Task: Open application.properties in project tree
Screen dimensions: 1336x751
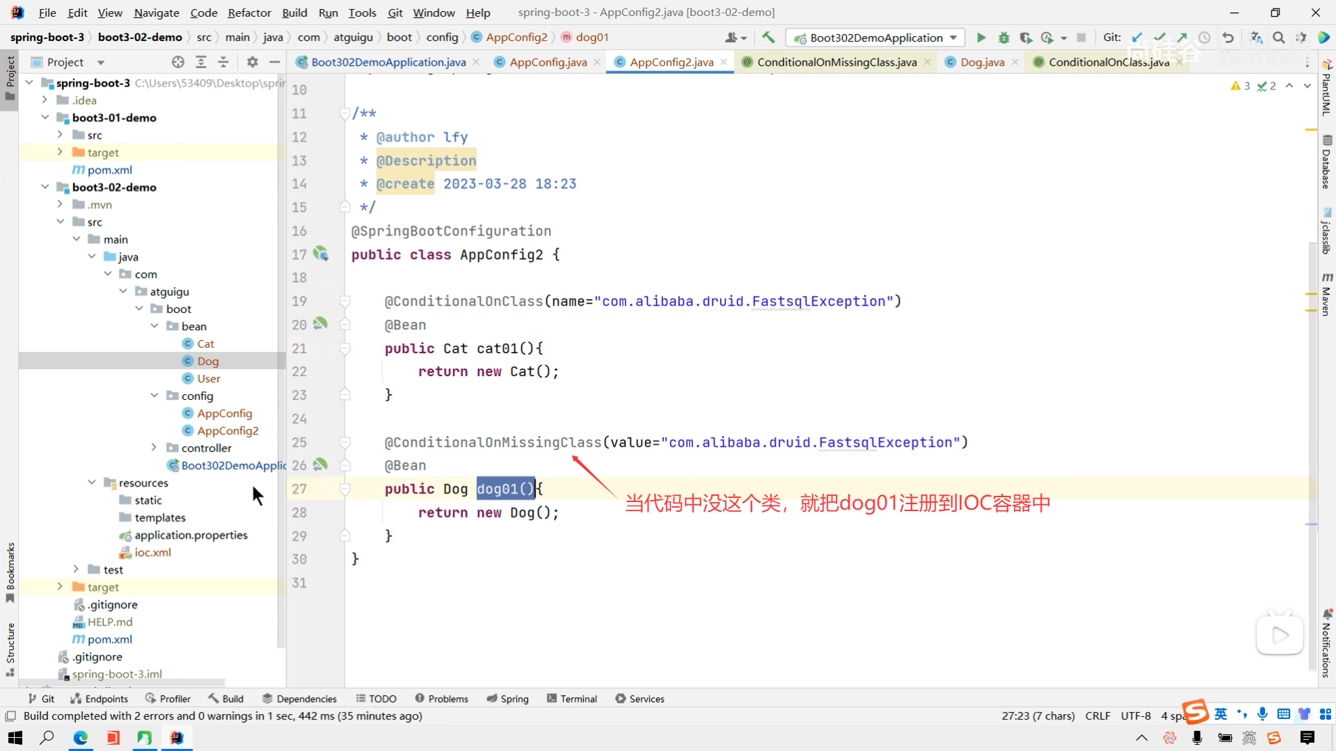Action: (191, 535)
